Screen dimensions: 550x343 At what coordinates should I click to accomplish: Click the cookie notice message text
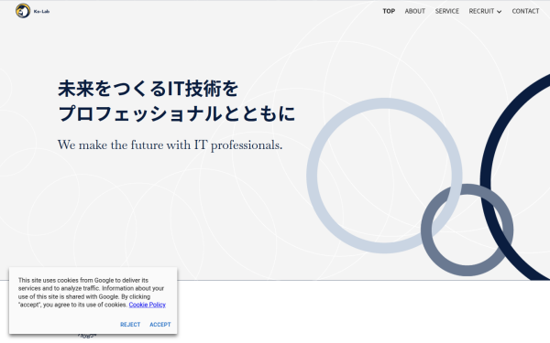point(92,293)
